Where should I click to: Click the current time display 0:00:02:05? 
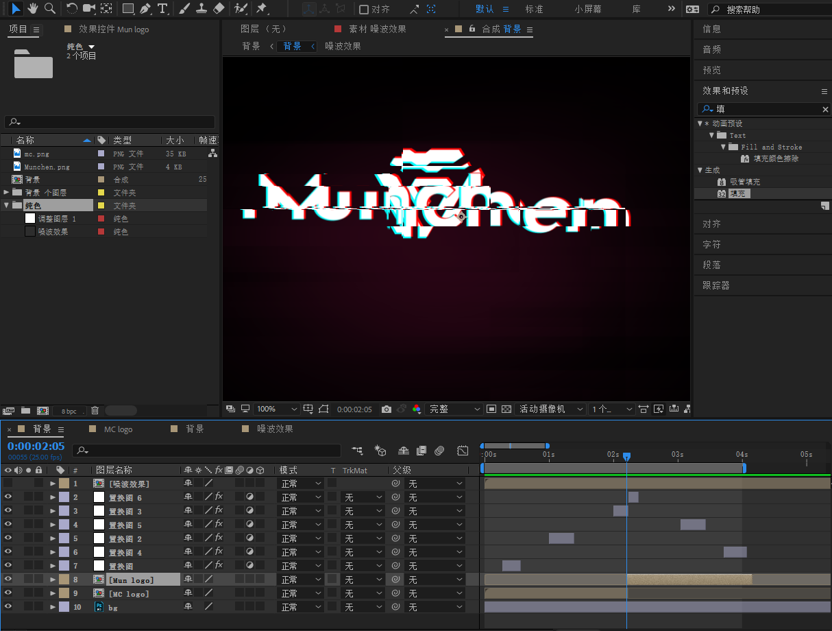point(36,446)
